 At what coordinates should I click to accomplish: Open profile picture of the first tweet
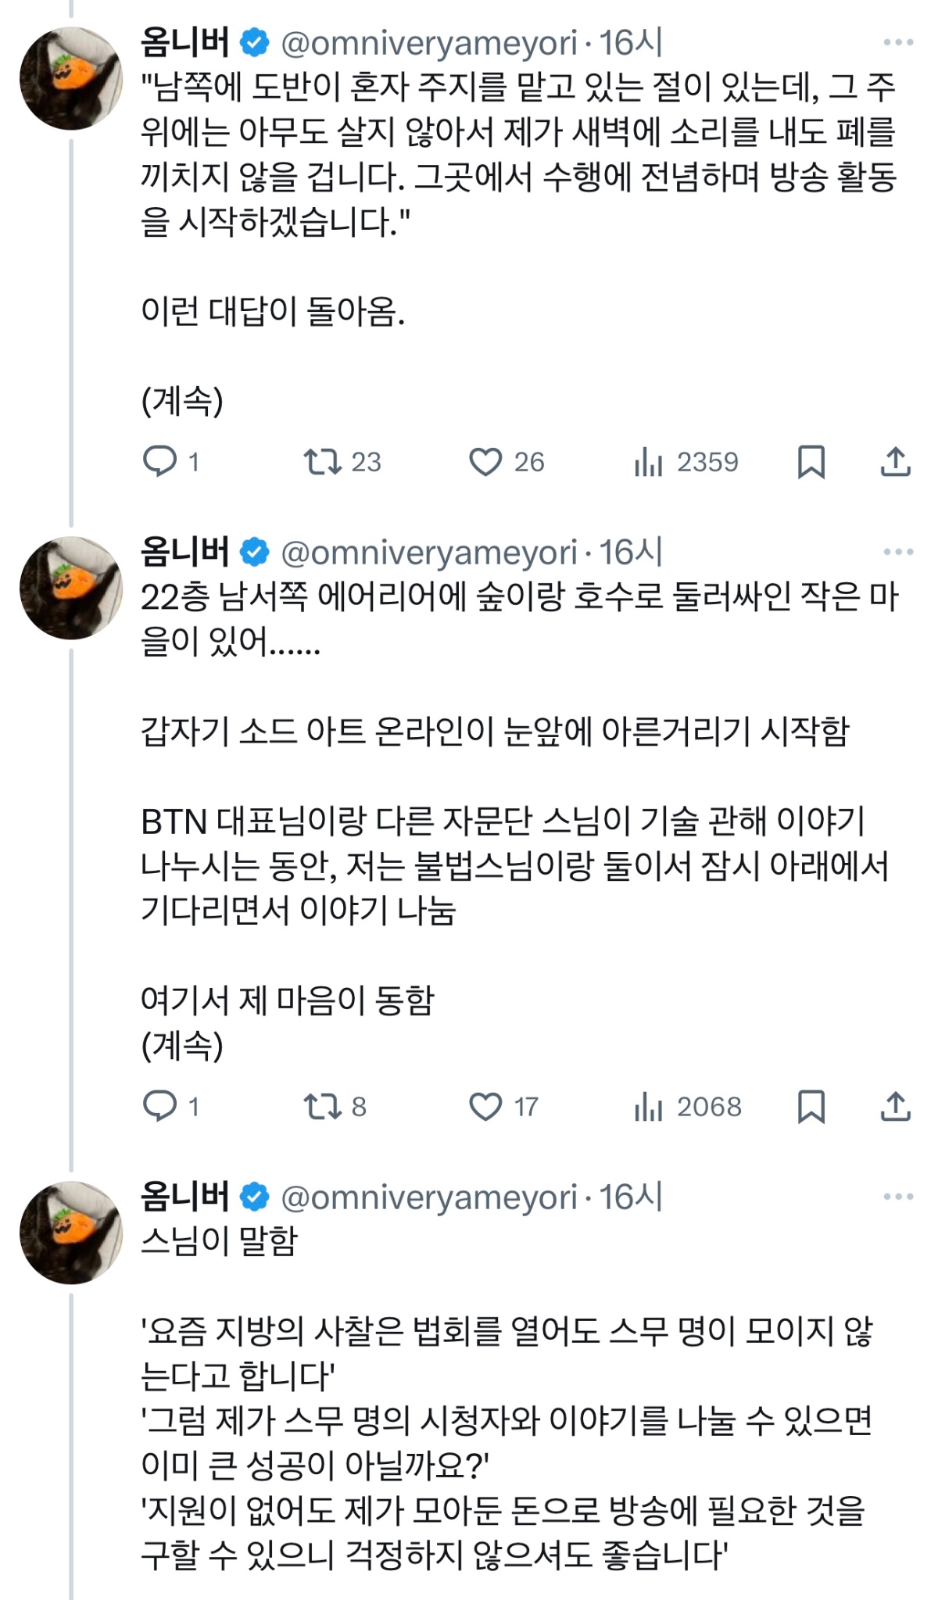71,78
